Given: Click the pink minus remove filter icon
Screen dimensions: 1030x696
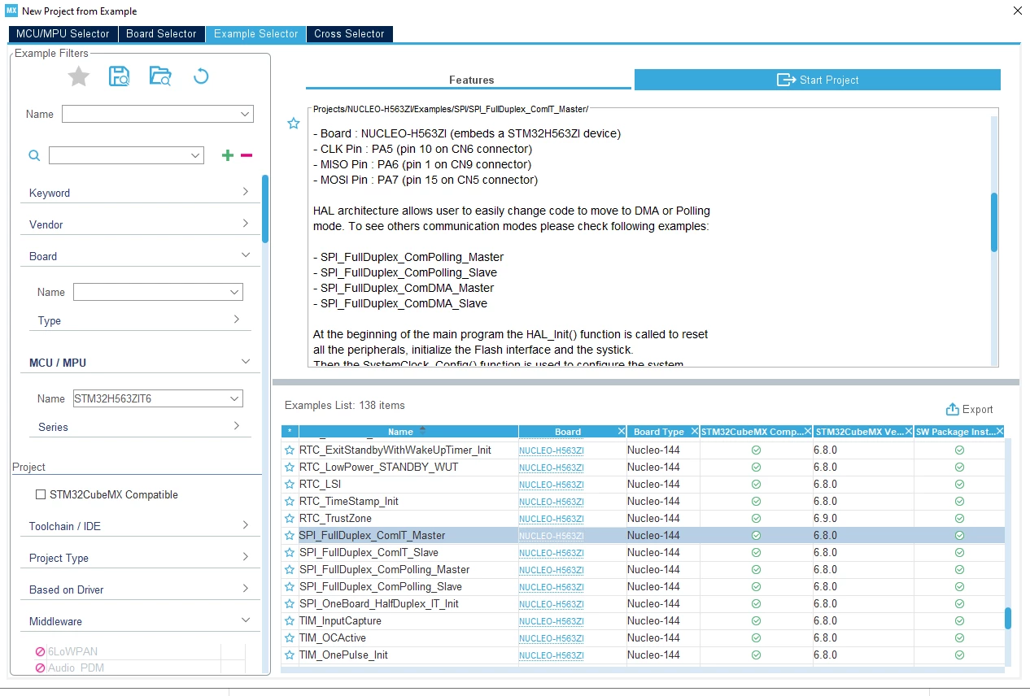Looking at the screenshot, I should 247,155.
